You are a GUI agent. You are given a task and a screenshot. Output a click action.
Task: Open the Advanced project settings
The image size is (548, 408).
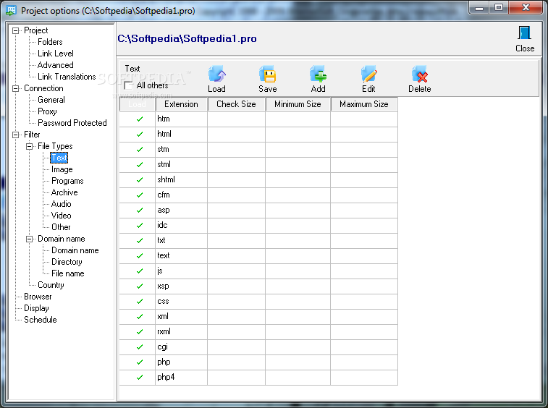point(55,65)
